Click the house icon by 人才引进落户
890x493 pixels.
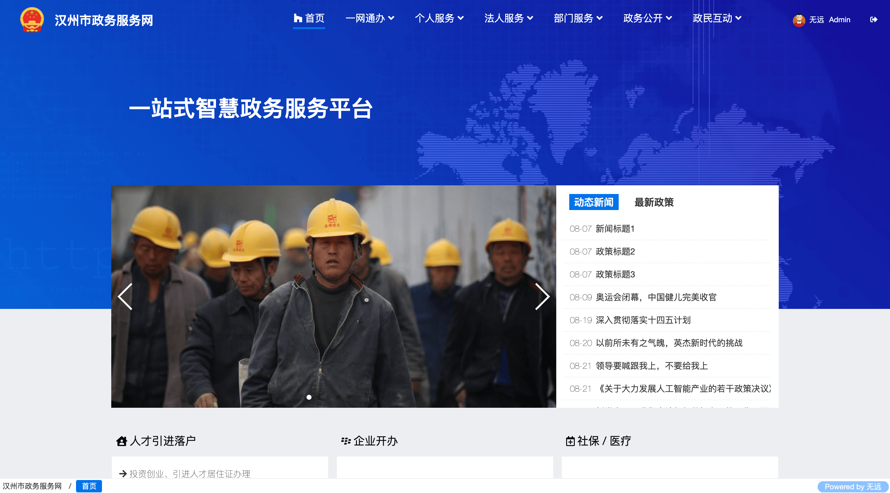(x=122, y=441)
